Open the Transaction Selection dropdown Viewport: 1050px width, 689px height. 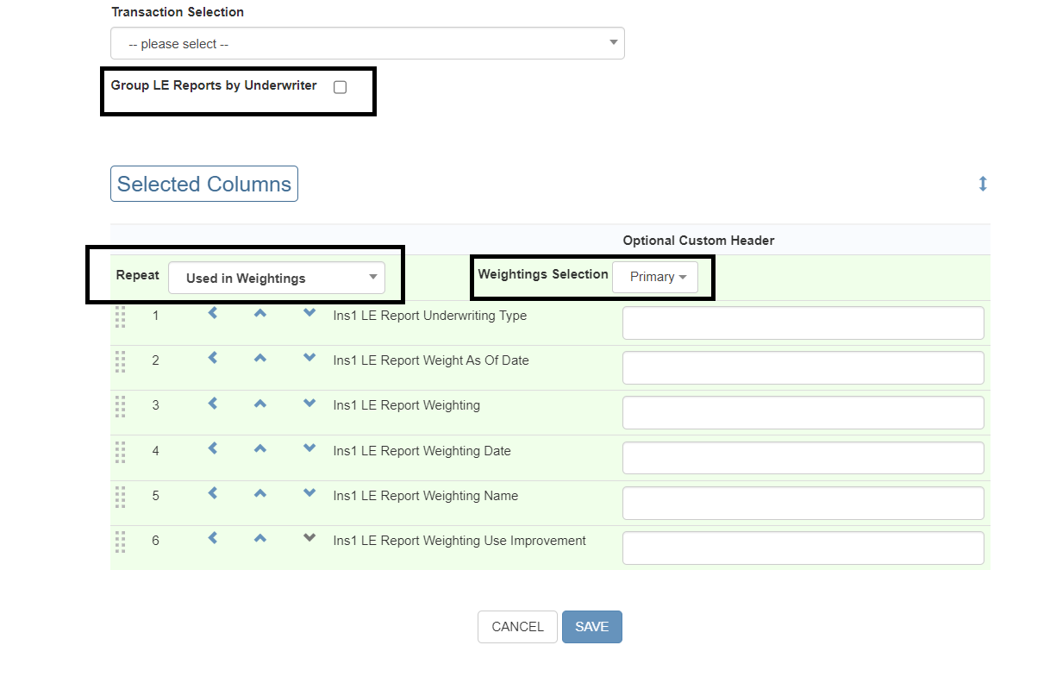[x=367, y=43]
